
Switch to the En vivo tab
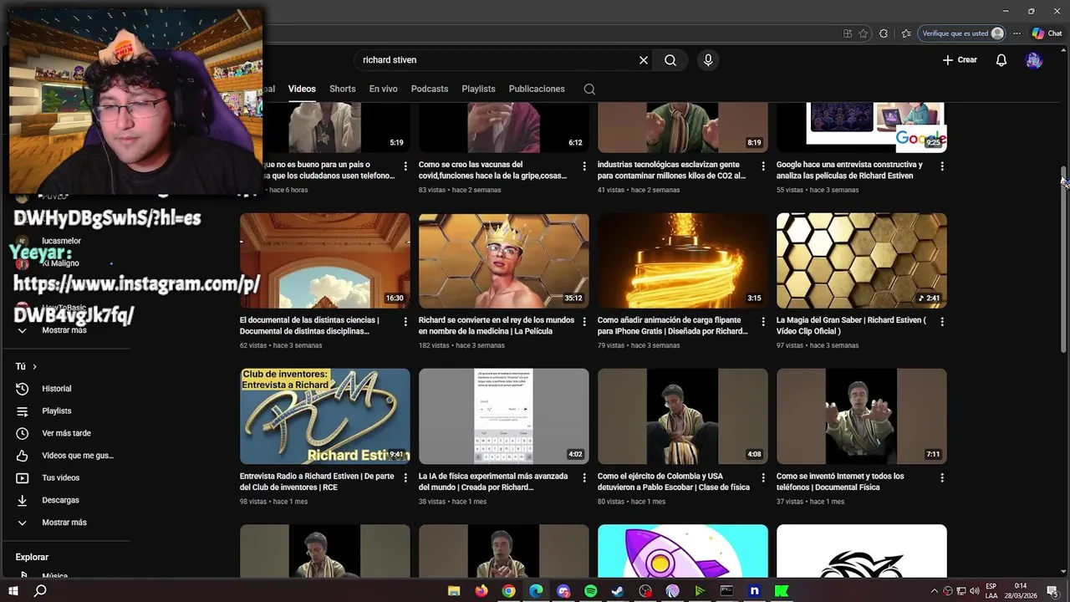click(384, 89)
